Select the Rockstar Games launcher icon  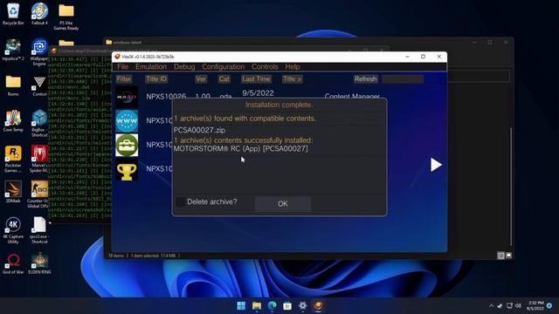(x=13, y=159)
